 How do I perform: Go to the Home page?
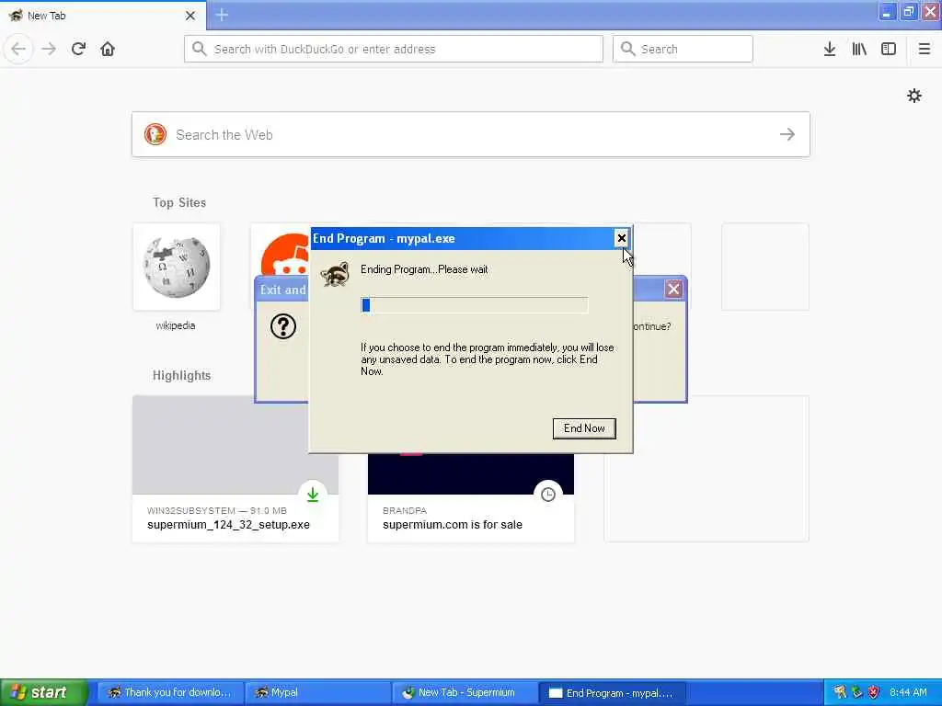108,49
